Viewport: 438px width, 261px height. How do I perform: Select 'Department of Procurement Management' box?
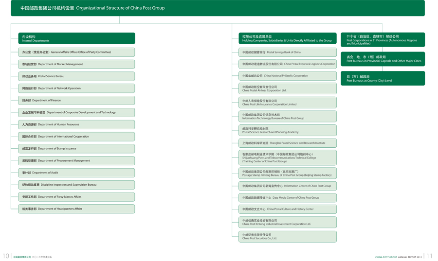point(76,160)
